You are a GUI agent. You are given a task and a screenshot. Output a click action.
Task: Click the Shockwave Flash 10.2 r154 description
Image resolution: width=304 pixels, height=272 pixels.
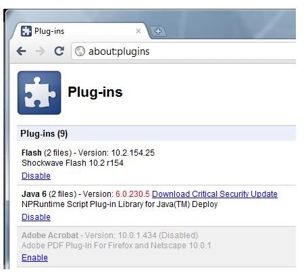72,163
